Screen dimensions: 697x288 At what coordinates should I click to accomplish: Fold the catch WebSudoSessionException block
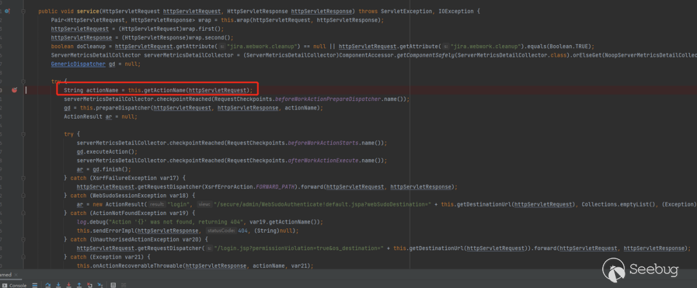click(x=23, y=195)
